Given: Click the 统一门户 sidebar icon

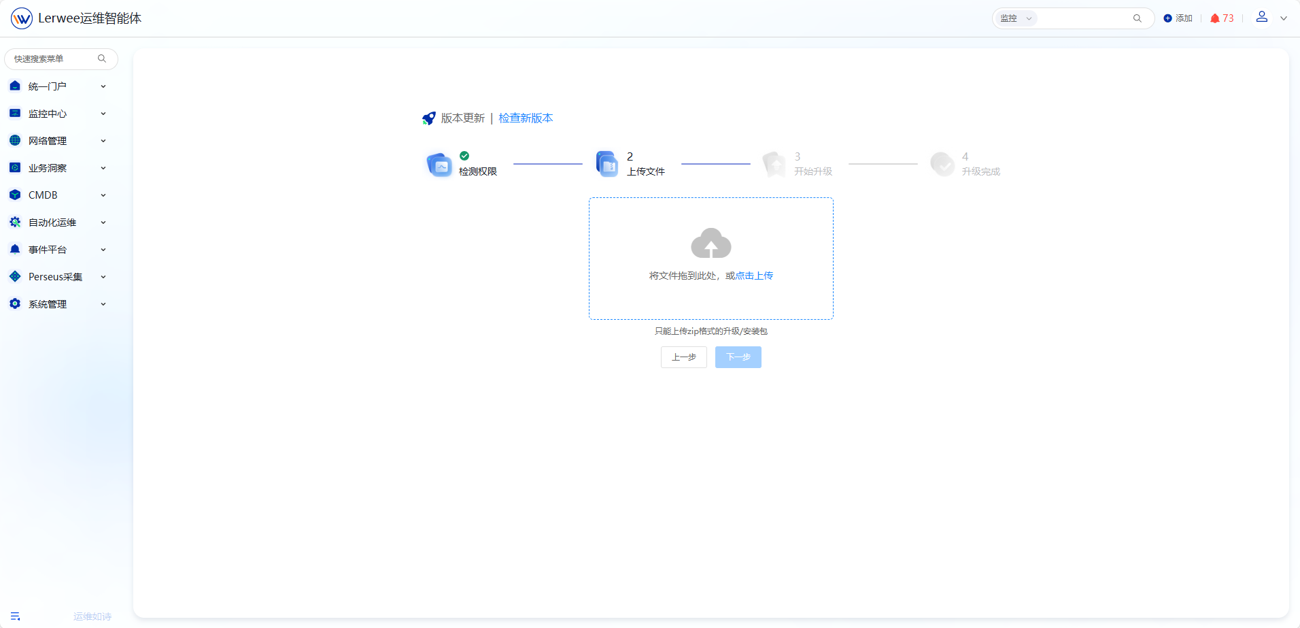Looking at the screenshot, I should 15,86.
